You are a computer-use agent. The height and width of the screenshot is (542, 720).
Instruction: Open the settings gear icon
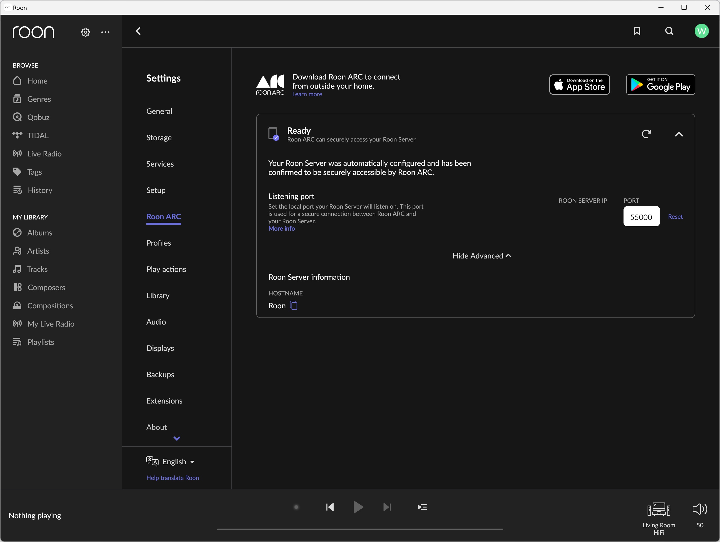click(85, 32)
